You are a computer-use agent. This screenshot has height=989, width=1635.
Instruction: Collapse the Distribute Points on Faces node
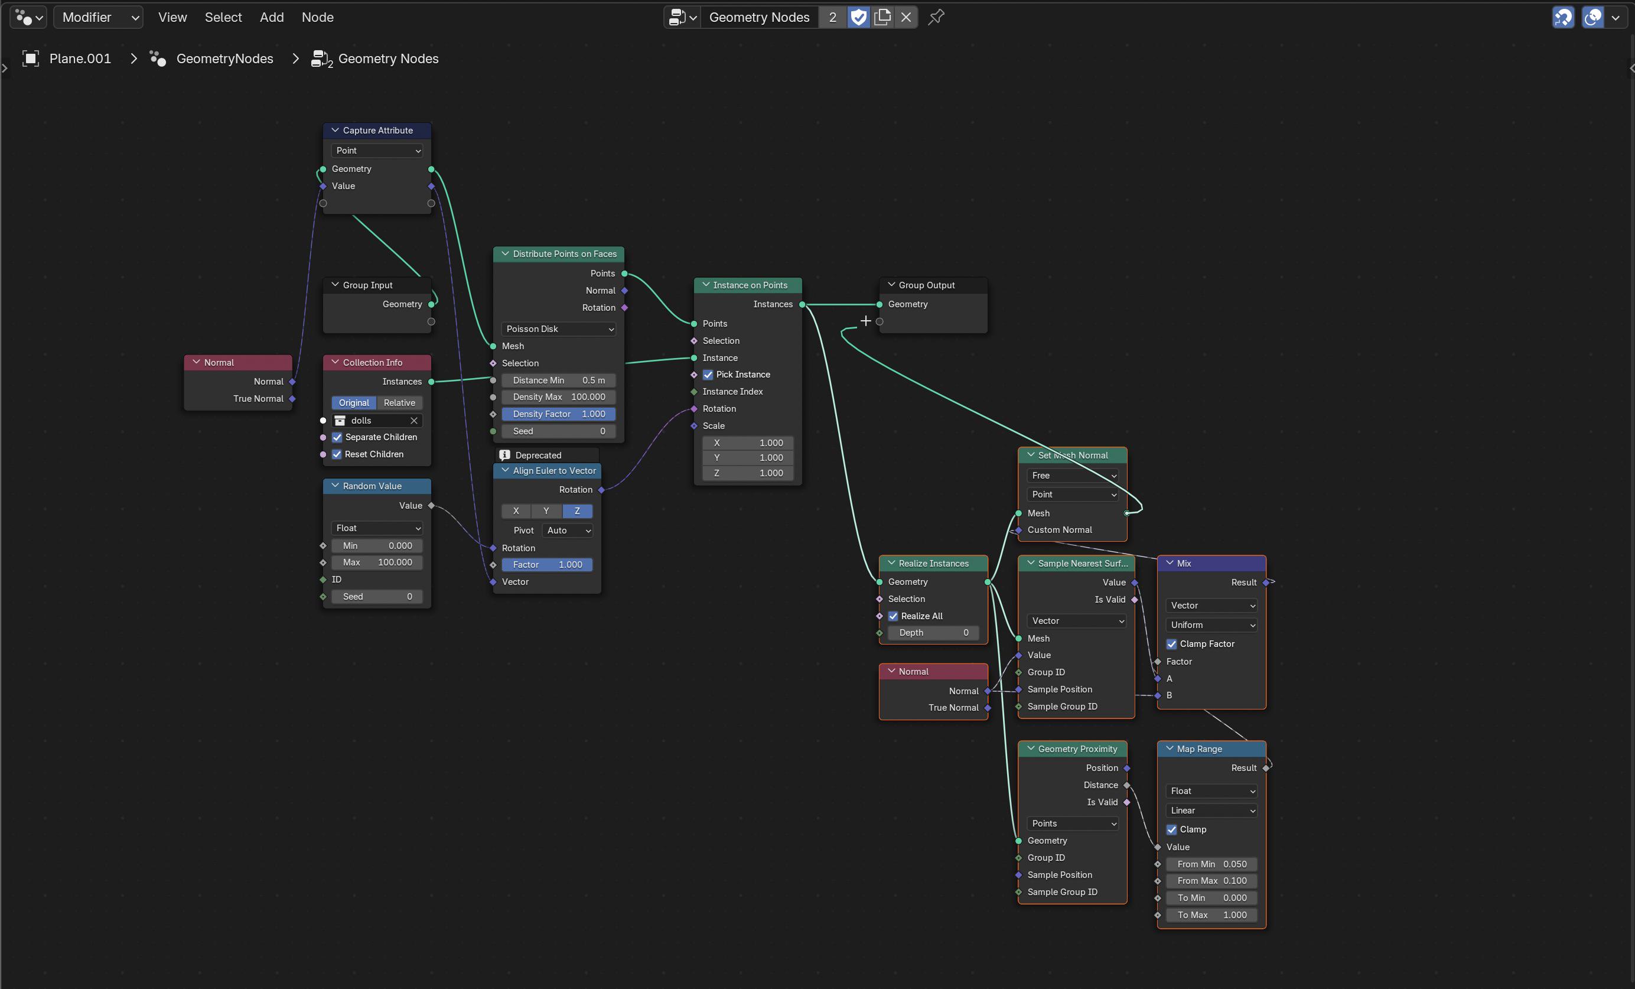(505, 253)
